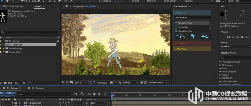Expand the Animation Presets category

pos(220,62)
